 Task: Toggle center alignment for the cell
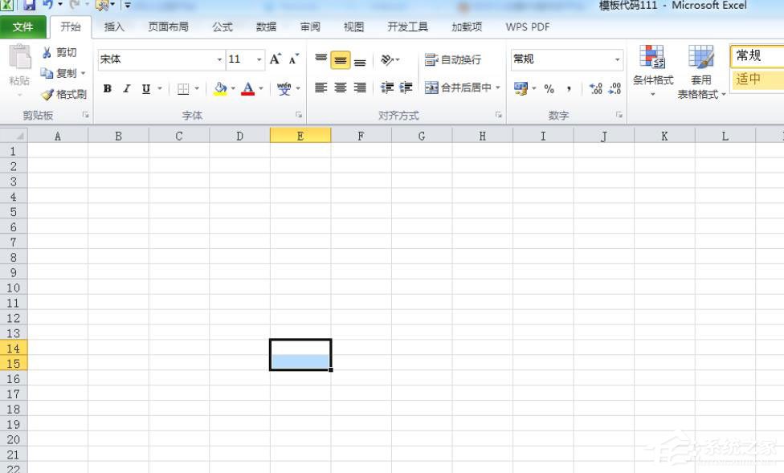340,88
